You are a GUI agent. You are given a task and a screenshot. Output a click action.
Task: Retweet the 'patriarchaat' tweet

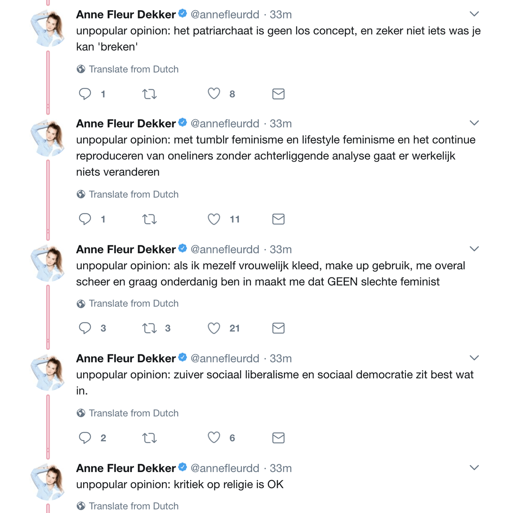[x=149, y=94]
